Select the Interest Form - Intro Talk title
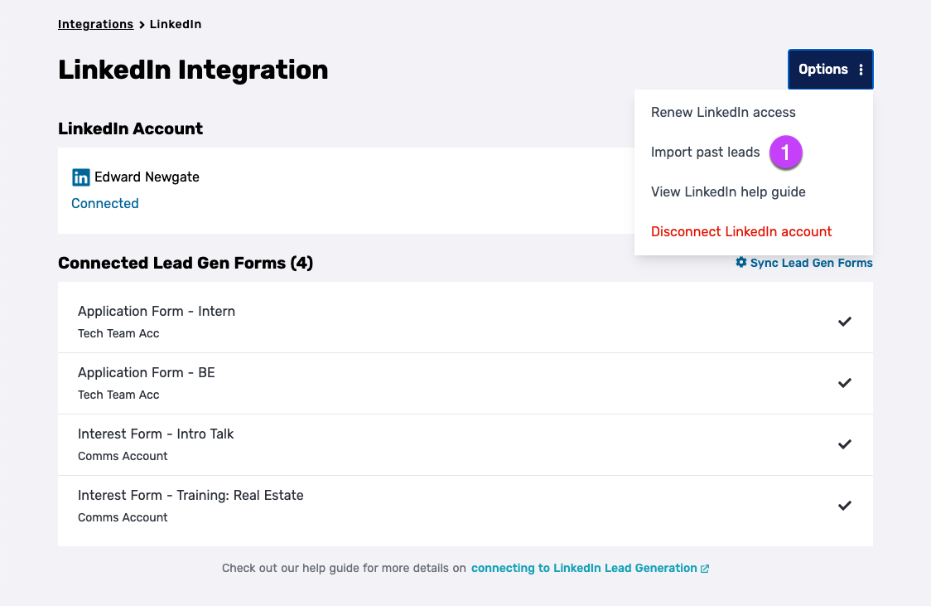 pos(156,434)
